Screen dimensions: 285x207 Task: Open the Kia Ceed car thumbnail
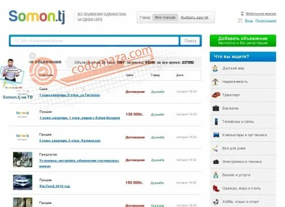[x=22, y=182]
